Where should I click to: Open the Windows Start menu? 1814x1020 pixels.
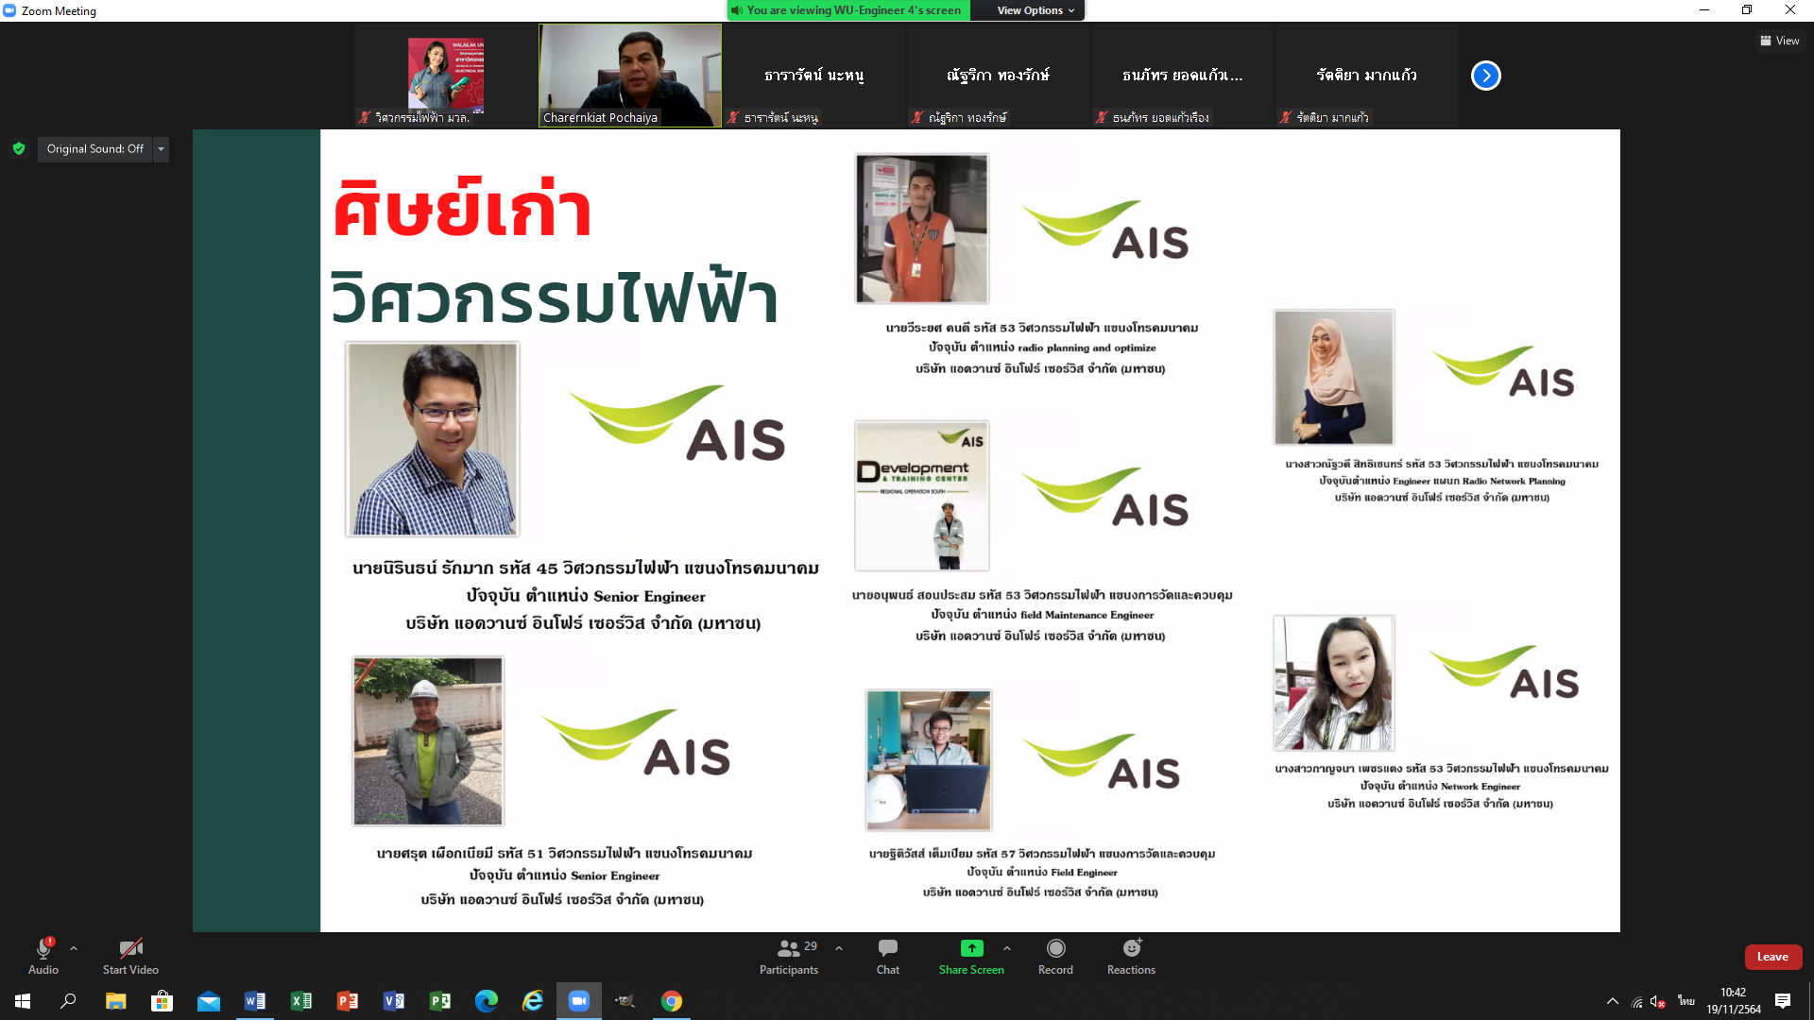click(23, 1001)
